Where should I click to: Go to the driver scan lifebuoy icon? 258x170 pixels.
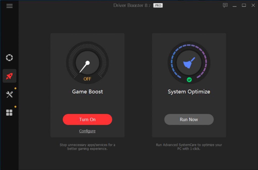(x=9, y=58)
